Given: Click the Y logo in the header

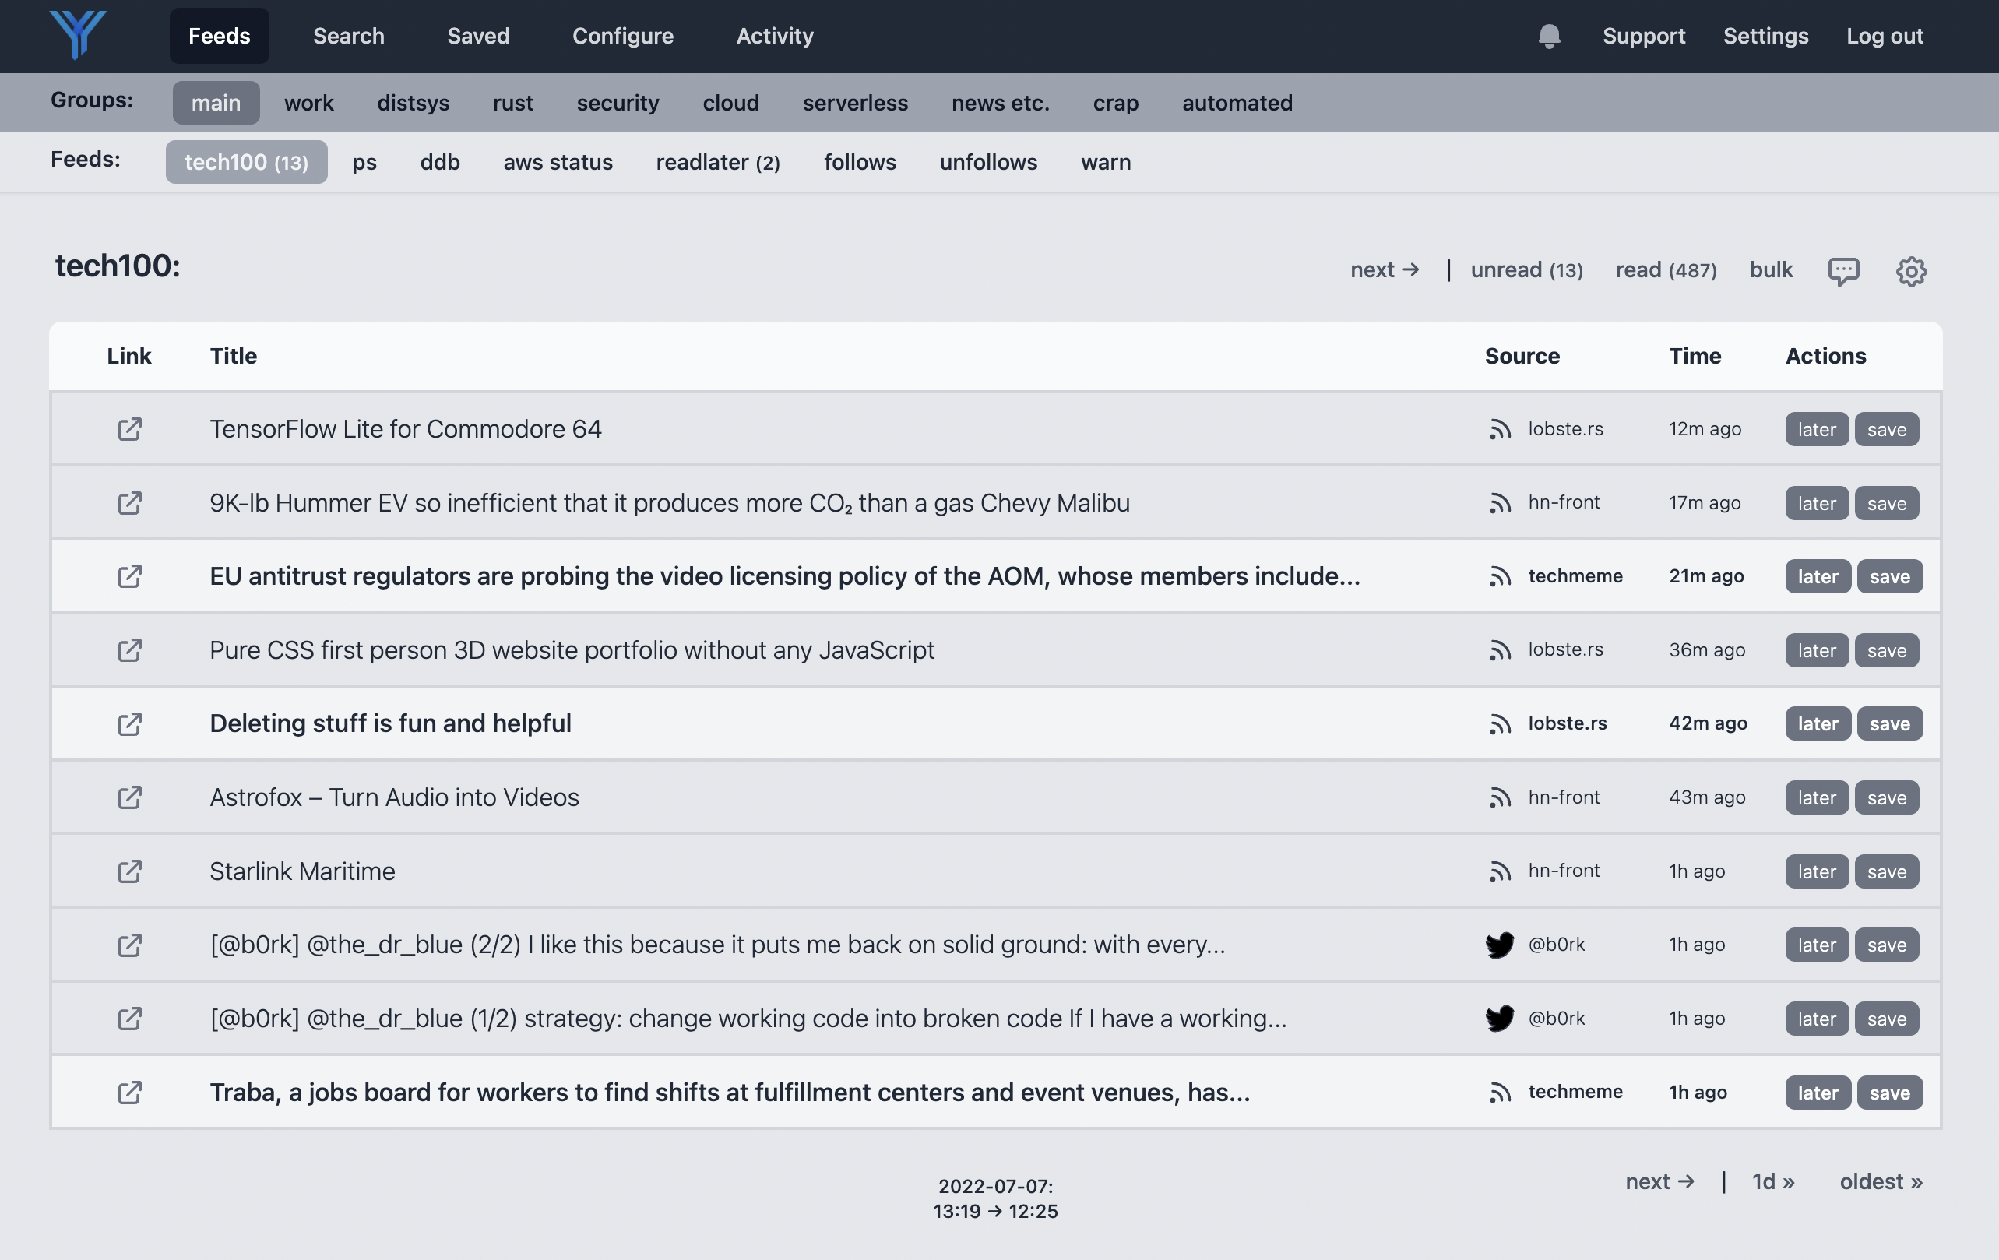Looking at the screenshot, I should pyautogui.click(x=77, y=35).
